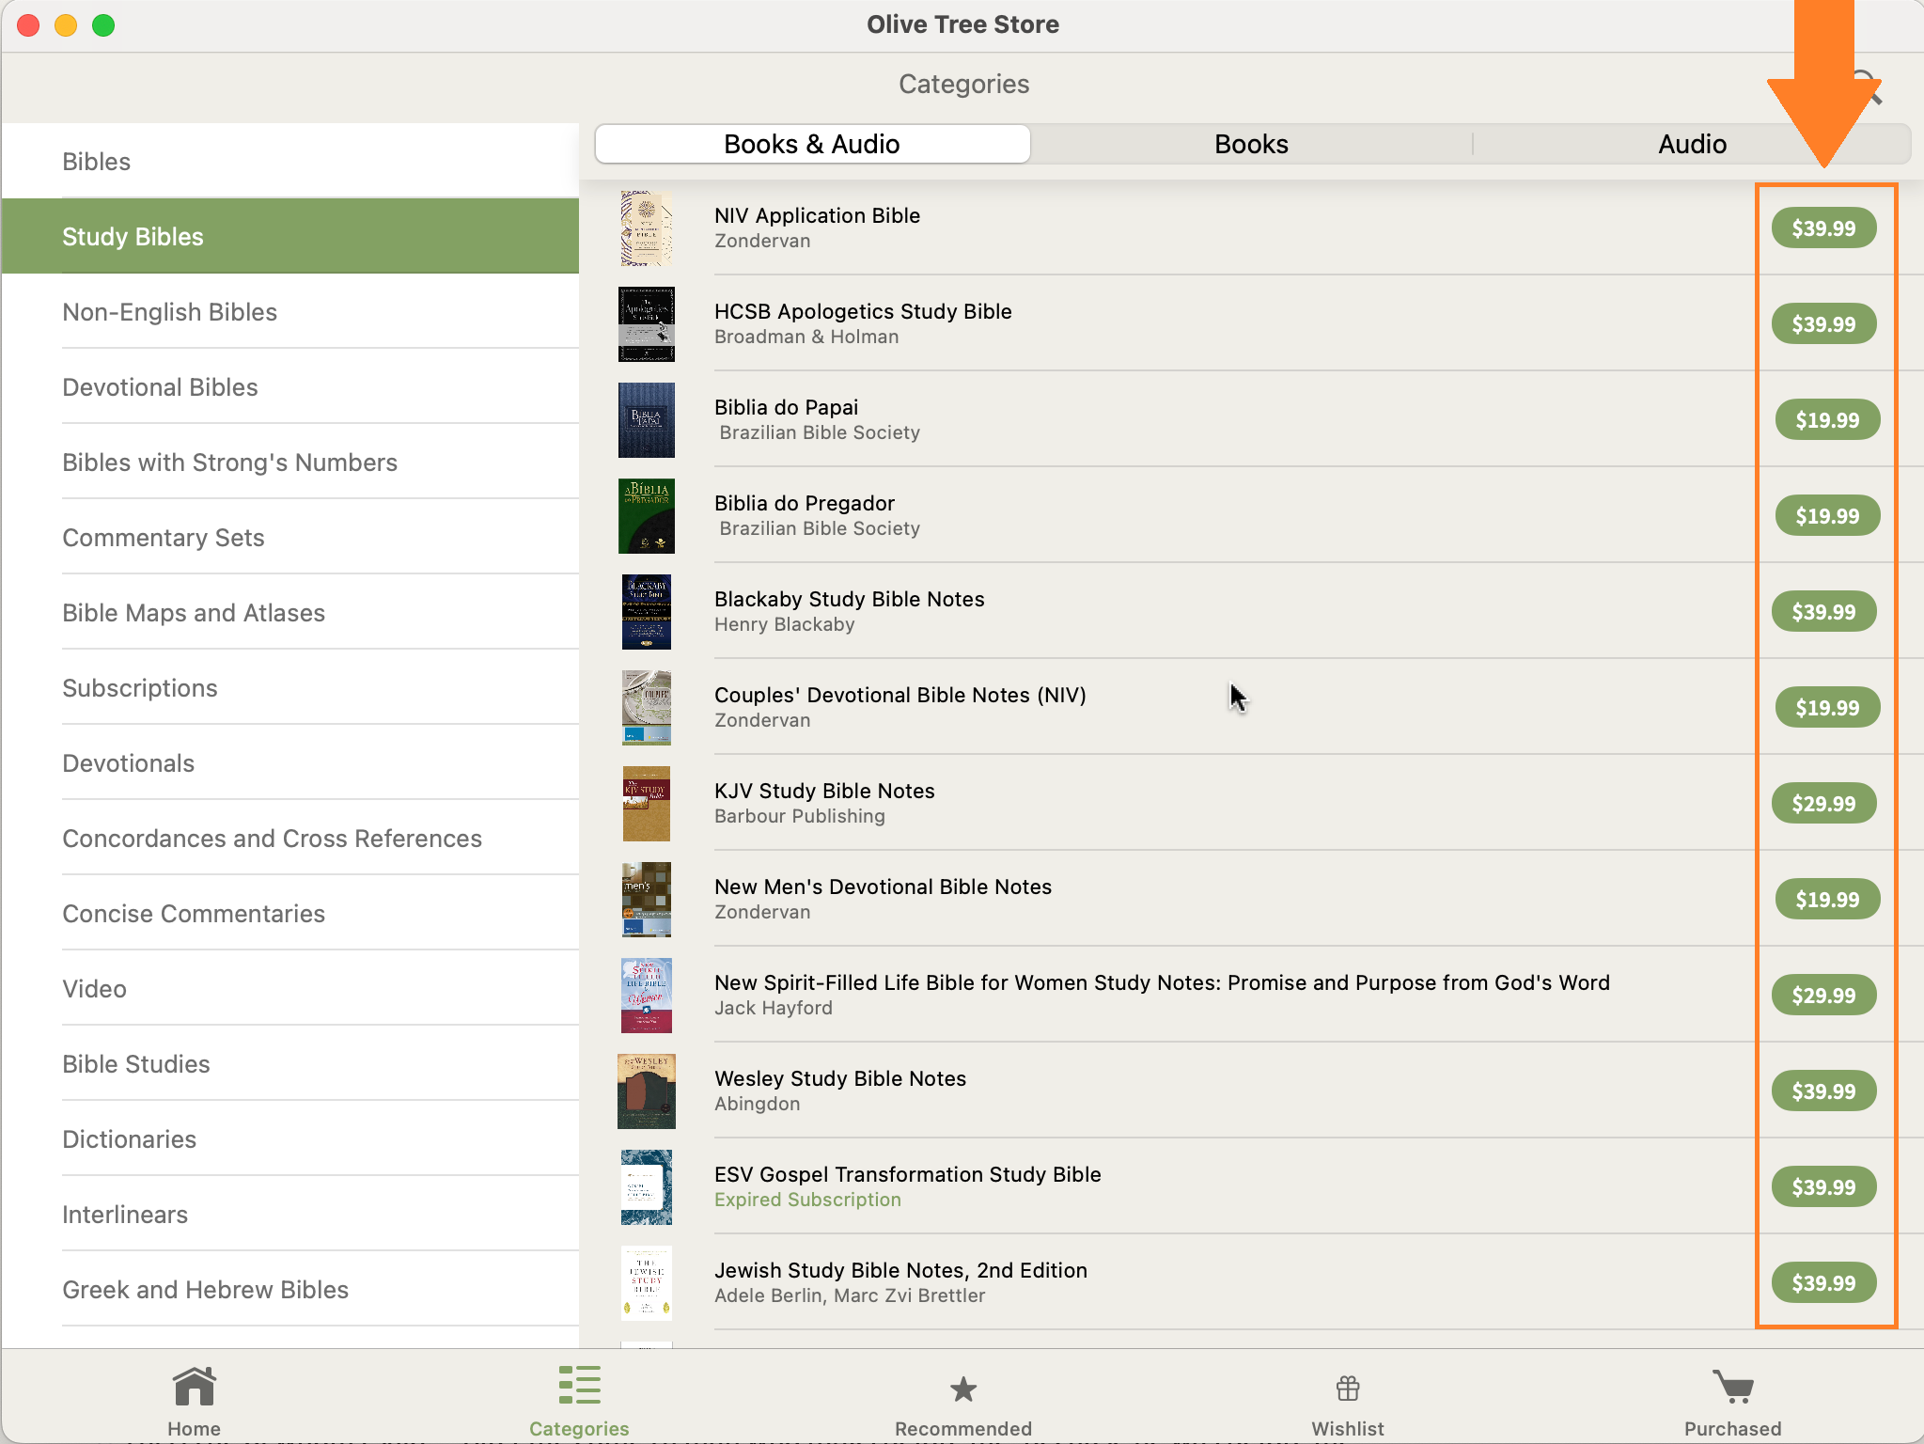The image size is (1924, 1444).
Task: Open the Home tab icon
Action: [194, 1388]
